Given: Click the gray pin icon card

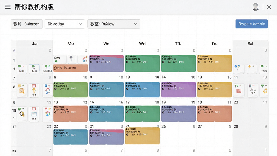Looking at the screenshot, I should [71, 59].
